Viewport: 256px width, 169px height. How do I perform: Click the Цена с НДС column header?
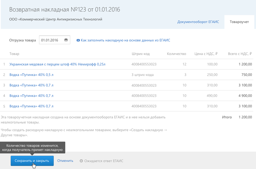[206, 54]
